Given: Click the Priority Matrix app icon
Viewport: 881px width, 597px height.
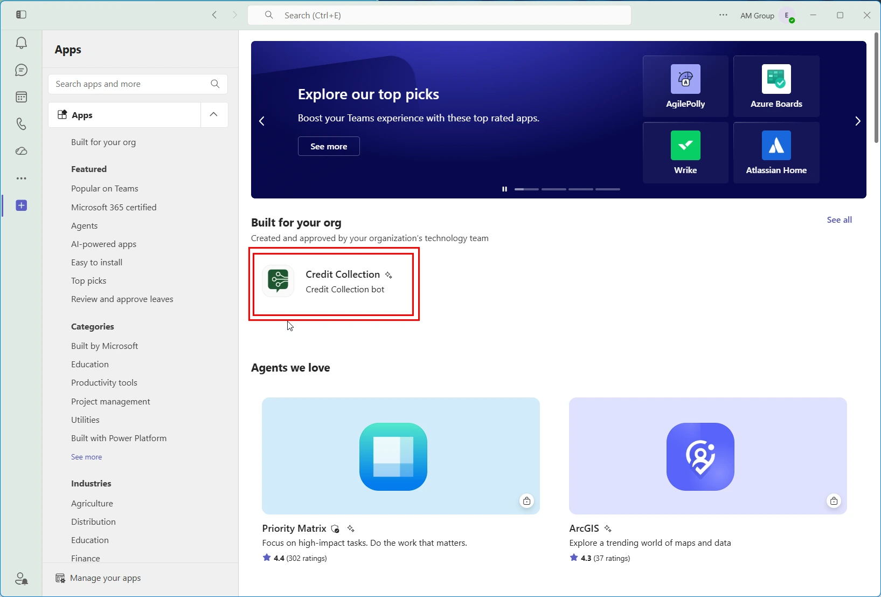Looking at the screenshot, I should (x=393, y=457).
